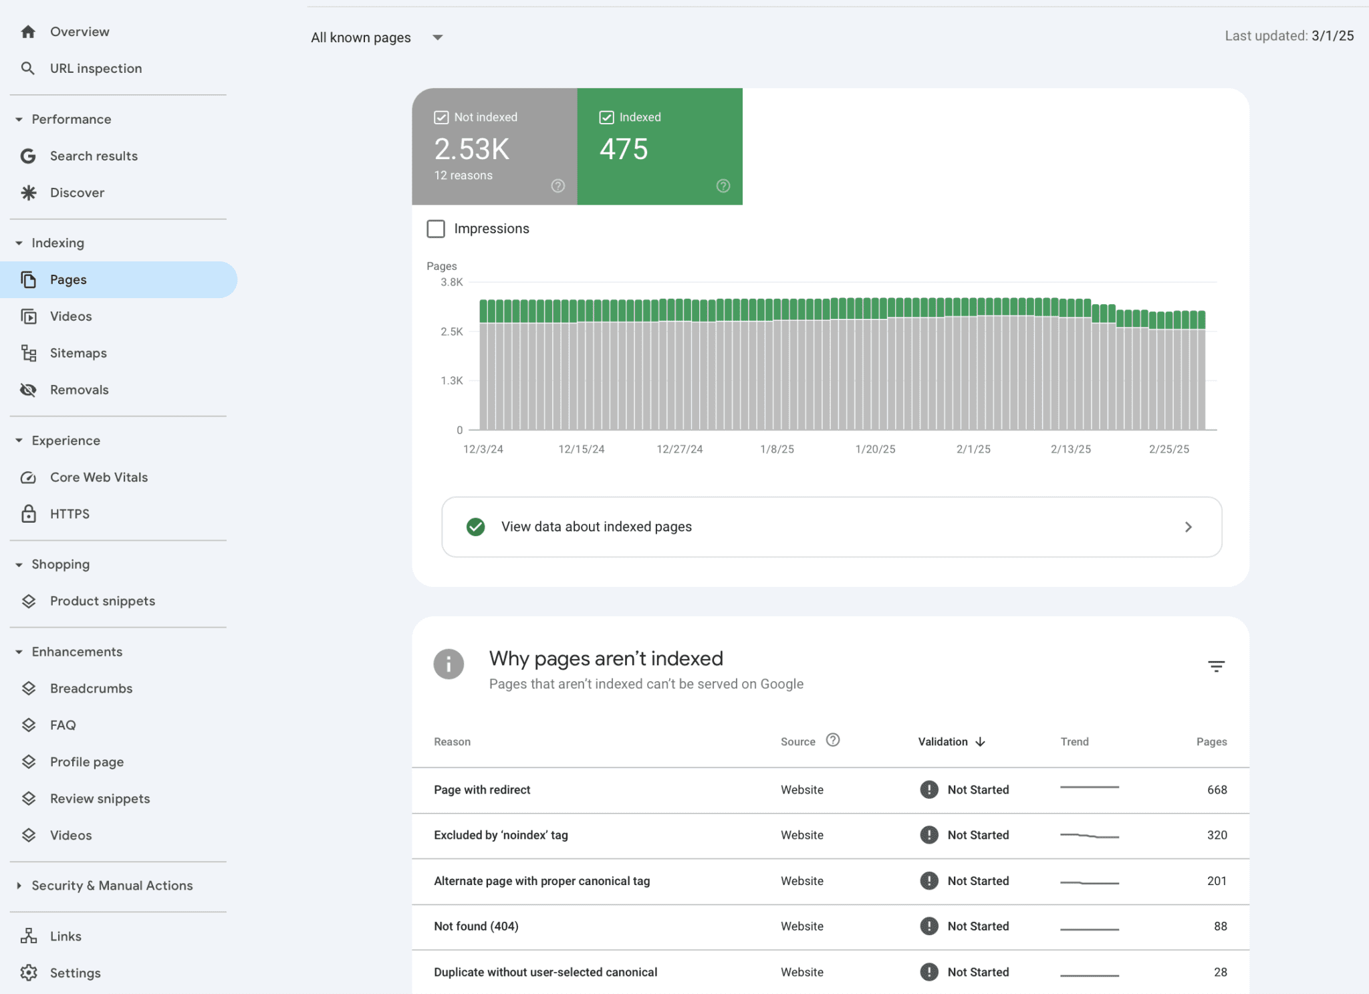The height and width of the screenshot is (994, 1369).
Task: Click the Links icon in sidebar
Action: click(28, 936)
